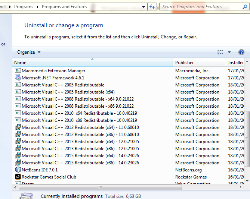Select Microsoft .NET Framework 4.6.1 entry
250x199 pixels.
tap(53, 78)
